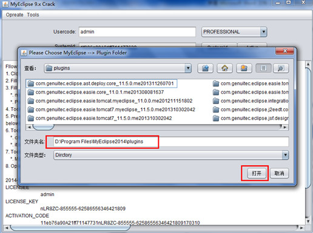Click the folder name path input field
This screenshot has height=233, width=313.
coord(171,142)
